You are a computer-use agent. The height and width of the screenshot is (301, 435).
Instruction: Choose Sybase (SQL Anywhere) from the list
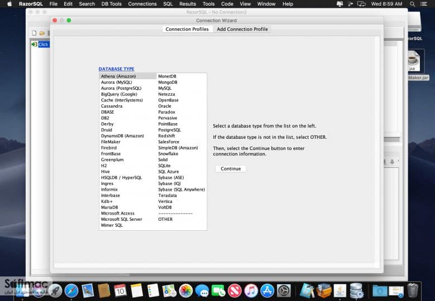pyautogui.click(x=181, y=190)
